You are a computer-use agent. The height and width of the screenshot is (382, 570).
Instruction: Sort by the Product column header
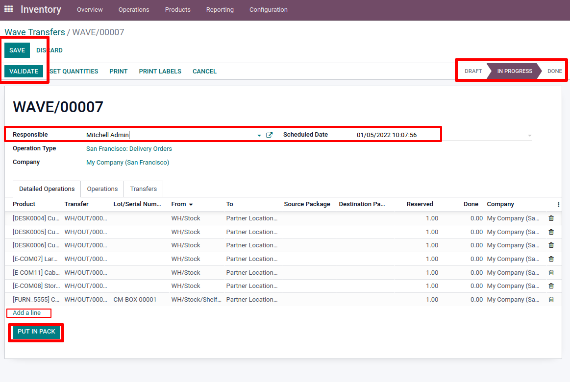tap(24, 204)
